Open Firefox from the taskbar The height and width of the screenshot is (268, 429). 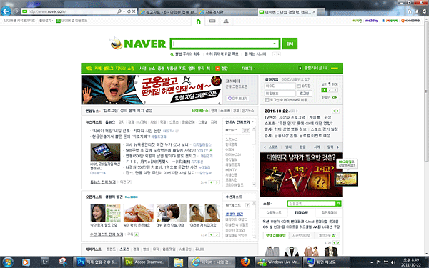coord(245,262)
